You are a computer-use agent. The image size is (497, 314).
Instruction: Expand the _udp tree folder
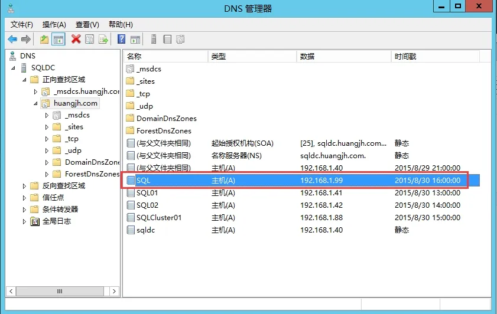[x=47, y=151]
